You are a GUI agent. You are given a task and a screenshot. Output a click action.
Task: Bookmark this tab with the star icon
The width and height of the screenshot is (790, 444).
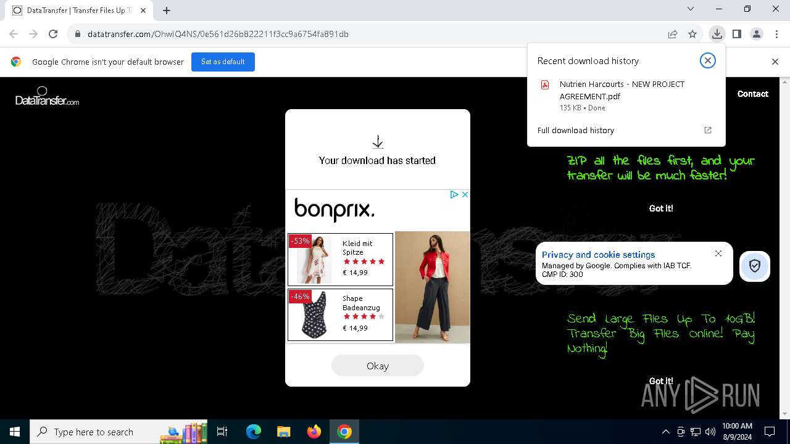click(x=692, y=34)
